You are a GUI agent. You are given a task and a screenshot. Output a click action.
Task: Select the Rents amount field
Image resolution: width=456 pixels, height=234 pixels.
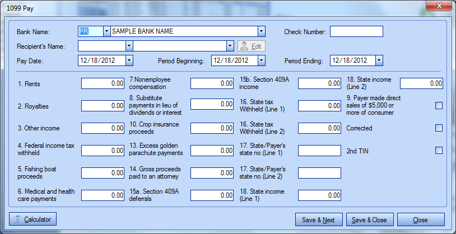103,83
